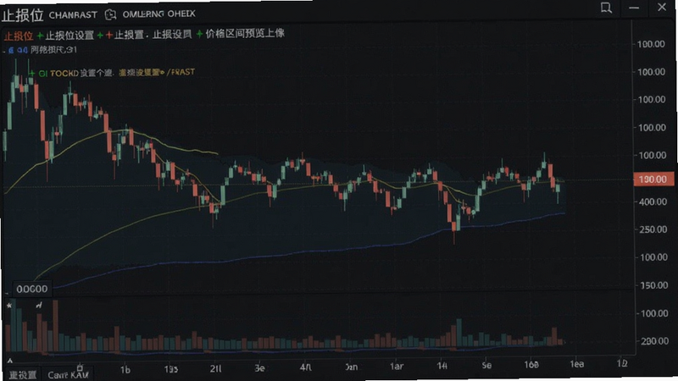Click the 250.00 price axis label
678x381 pixels.
653,229
